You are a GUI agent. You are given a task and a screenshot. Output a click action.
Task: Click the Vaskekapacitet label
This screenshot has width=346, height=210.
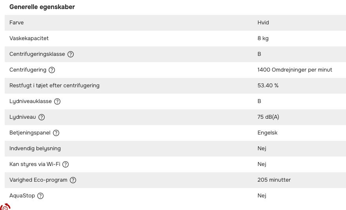click(29, 39)
